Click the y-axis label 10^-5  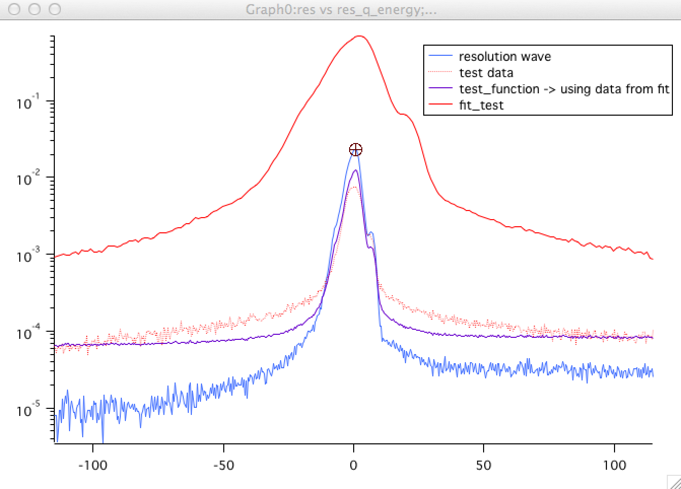pos(28,409)
